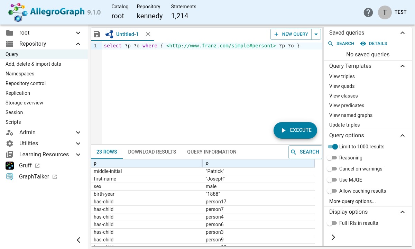Open GraphTalker brain icon
Image resolution: width=415 pixels, height=249 pixels.
point(10,177)
